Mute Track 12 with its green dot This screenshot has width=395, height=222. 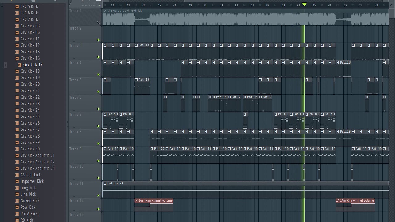pos(98,209)
